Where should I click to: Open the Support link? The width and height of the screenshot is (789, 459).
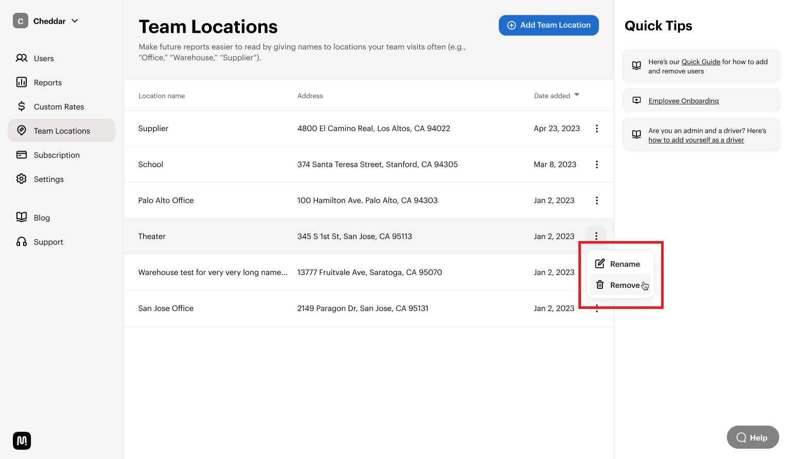pos(48,242)
